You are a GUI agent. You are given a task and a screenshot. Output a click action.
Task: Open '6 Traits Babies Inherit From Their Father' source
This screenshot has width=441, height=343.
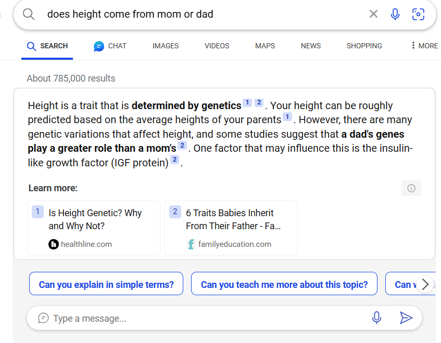click(x=231, y=228)
